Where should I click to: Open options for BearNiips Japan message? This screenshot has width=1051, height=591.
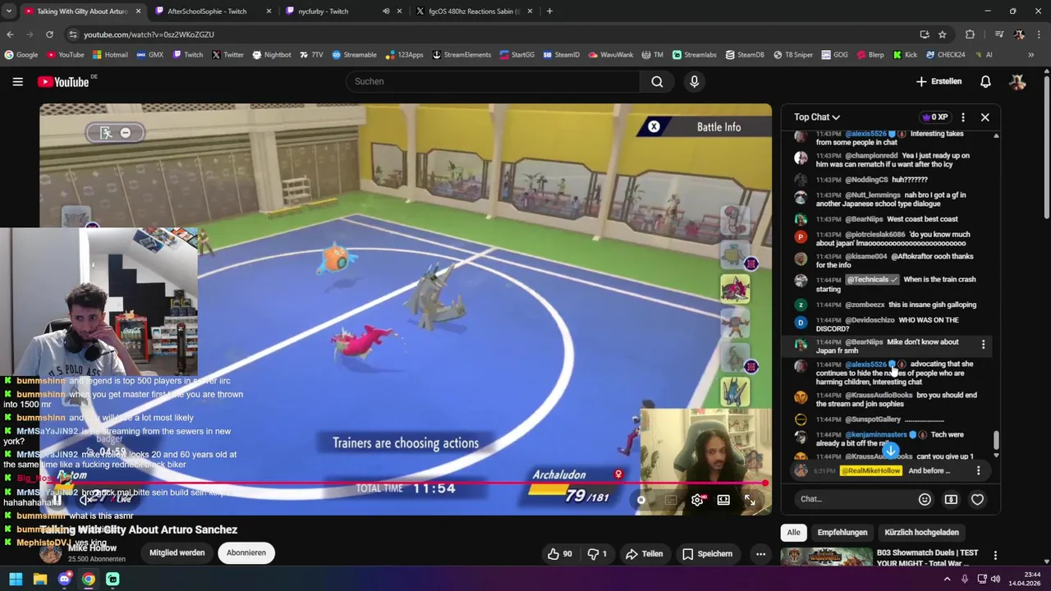click(983, 345)
